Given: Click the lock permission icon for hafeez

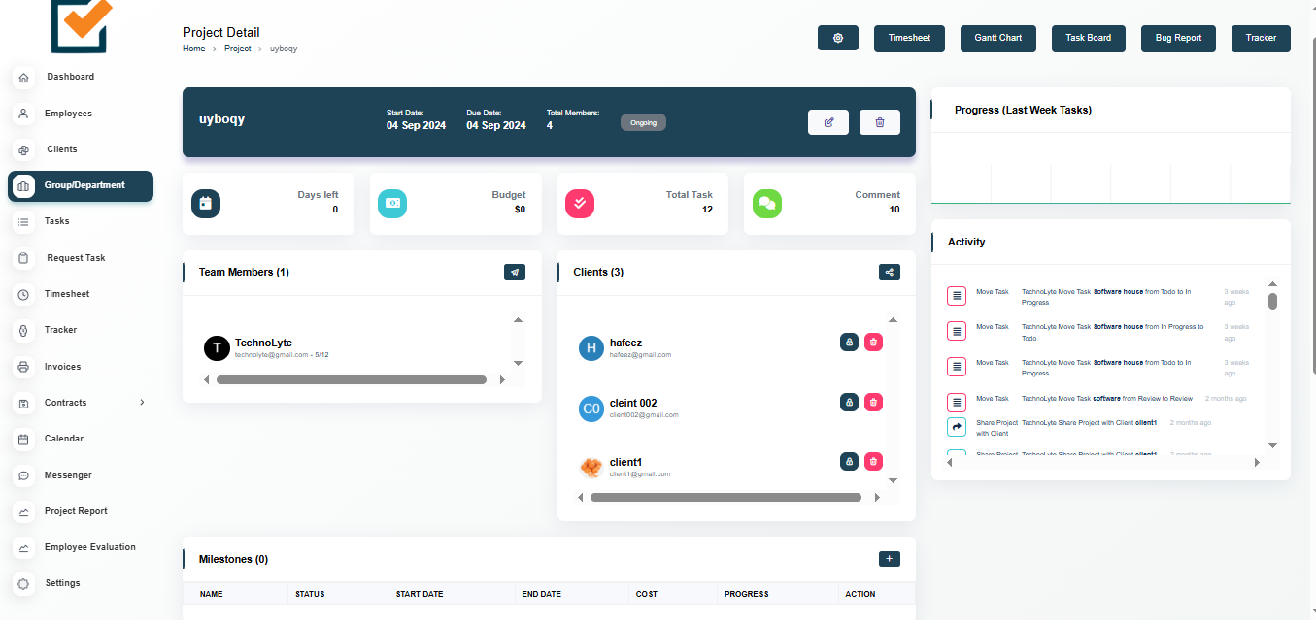Looking at the screenshot, I should pos(849,342).
